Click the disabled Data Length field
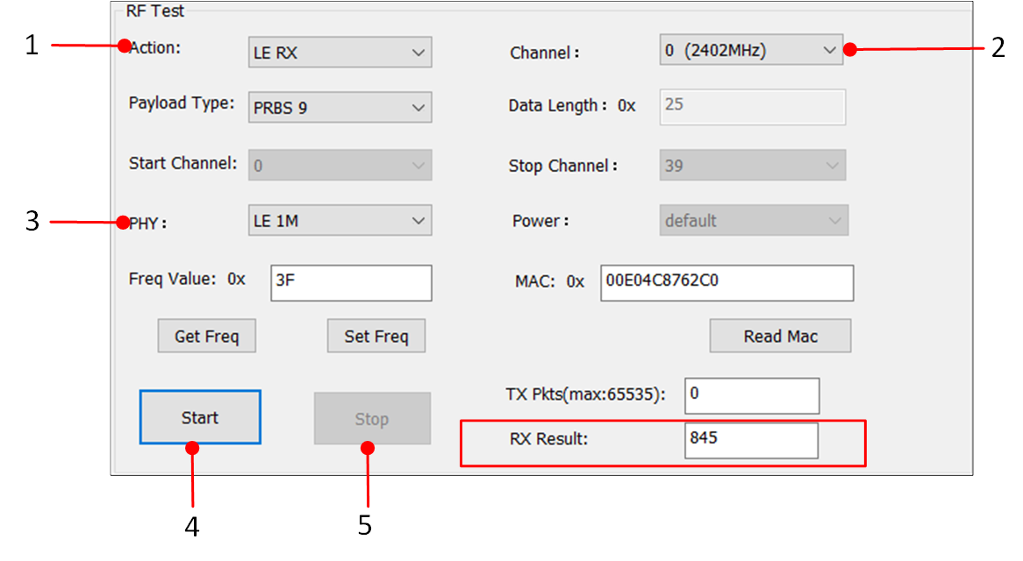Image resolution: width=1023 pixels, height=561 pixels. (x=752, y=105)
